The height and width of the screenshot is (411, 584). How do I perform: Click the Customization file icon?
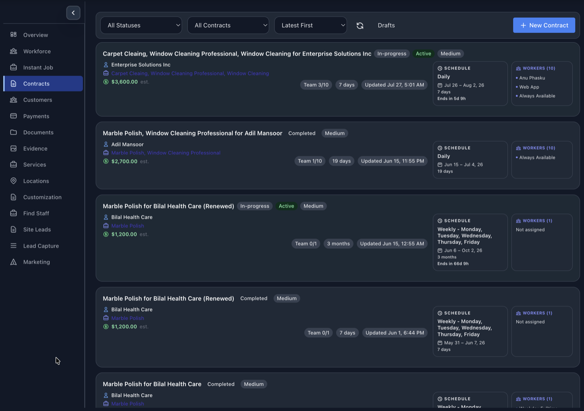(13, 197)
